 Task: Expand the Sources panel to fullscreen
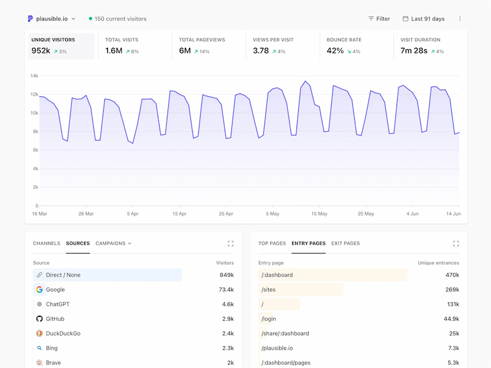click(x=231, y=243)
